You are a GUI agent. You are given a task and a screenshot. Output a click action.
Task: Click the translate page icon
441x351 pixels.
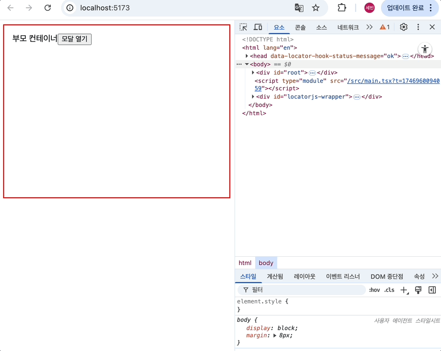299,8
